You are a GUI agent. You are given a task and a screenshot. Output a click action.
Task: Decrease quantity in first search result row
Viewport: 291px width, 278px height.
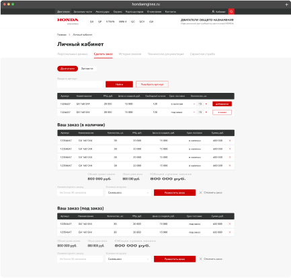(194, 104)
